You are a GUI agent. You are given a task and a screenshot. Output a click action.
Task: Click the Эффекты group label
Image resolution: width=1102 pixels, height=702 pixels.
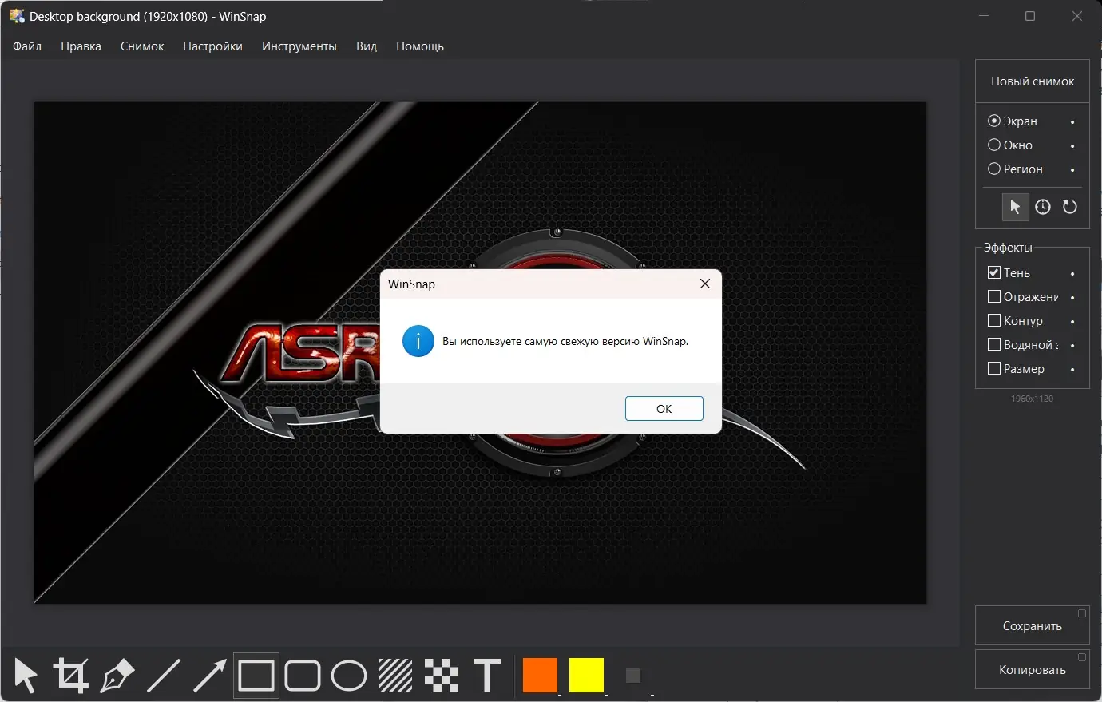pyautogui.click(x=1008, y=248)
